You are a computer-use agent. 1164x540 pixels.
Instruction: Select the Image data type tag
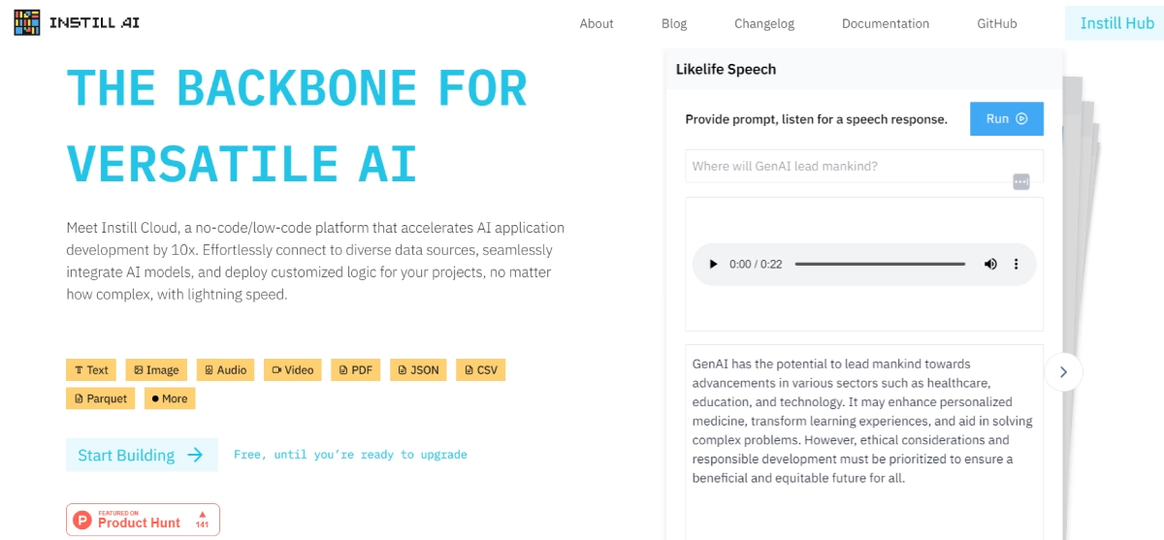click(156, 369)
